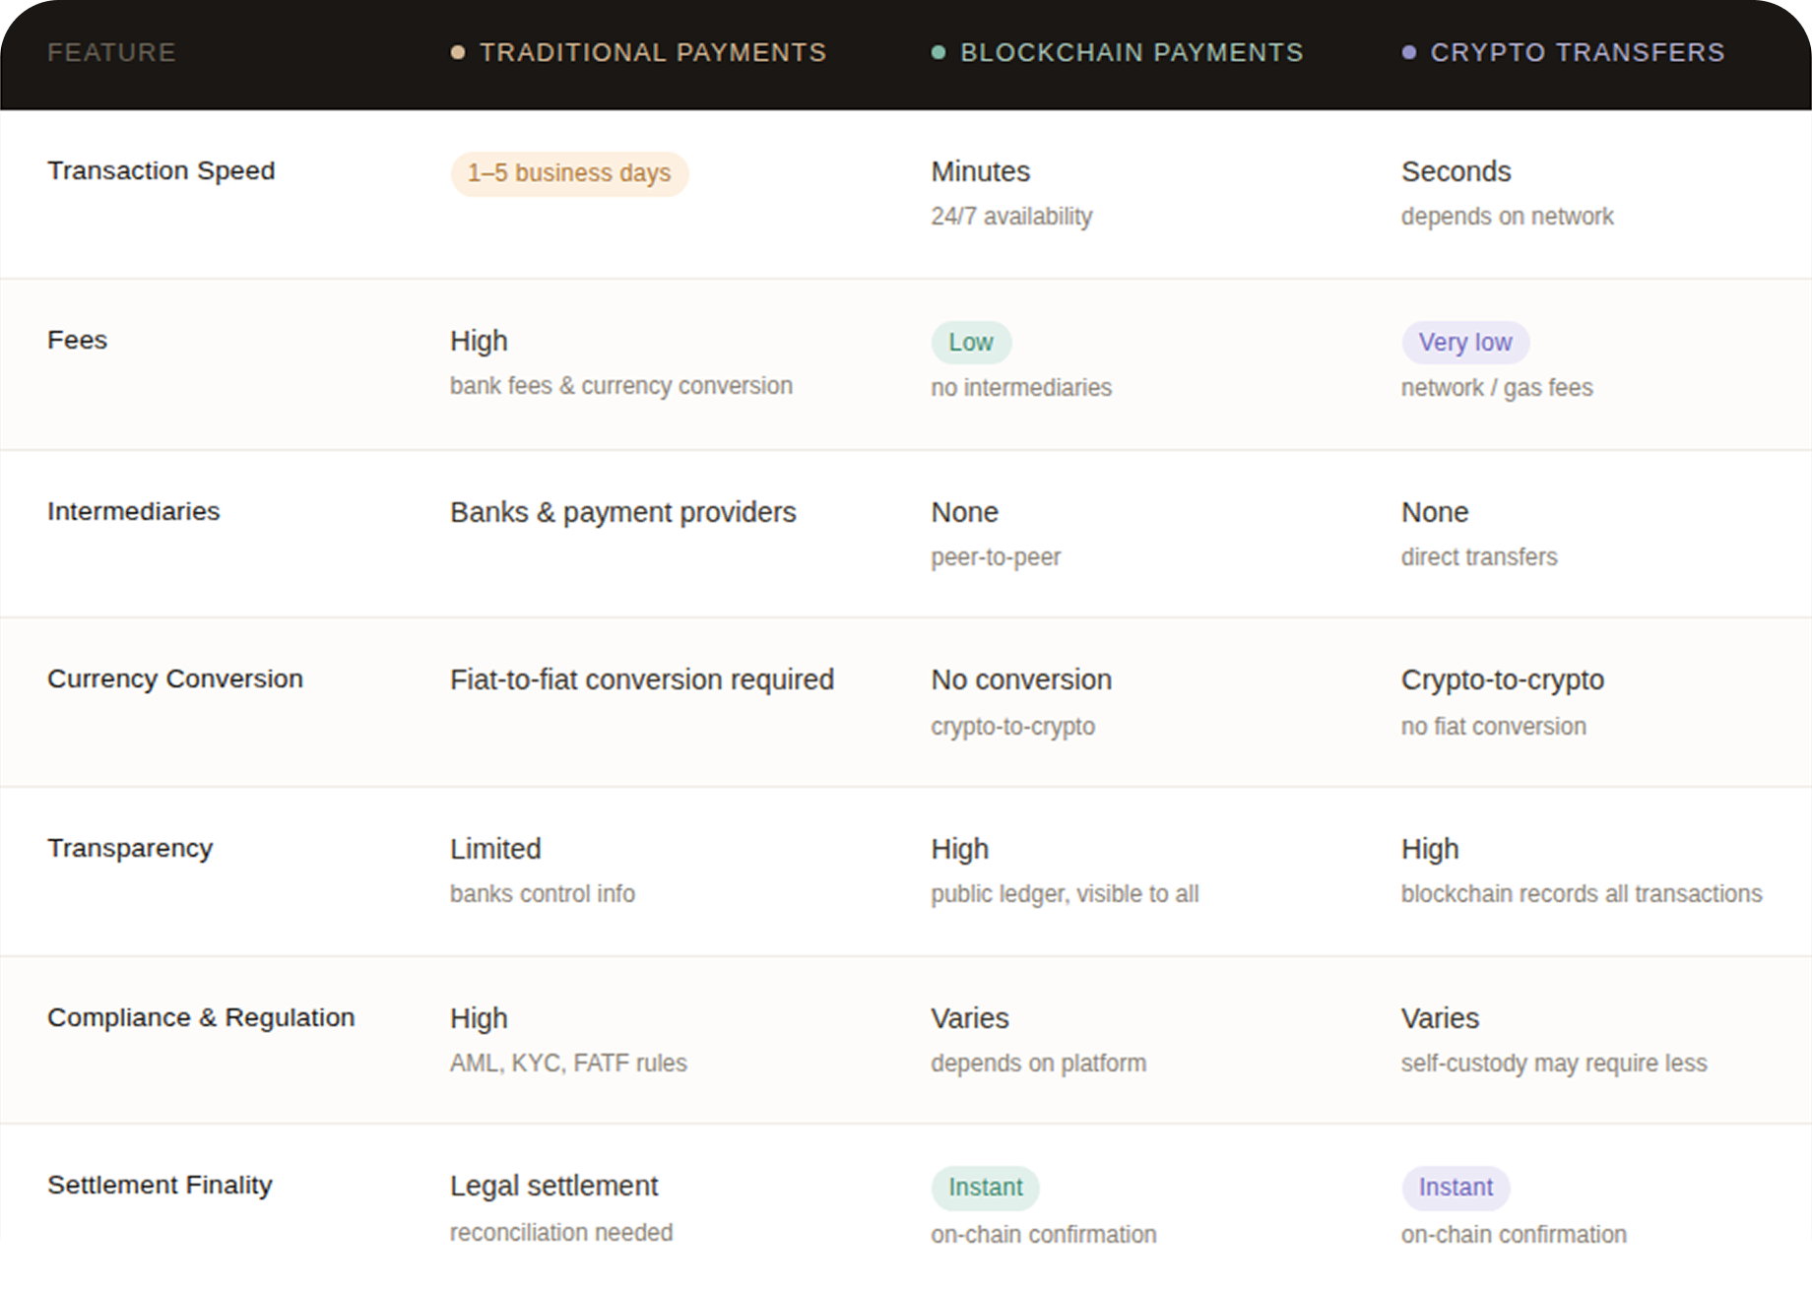Image resolution: width=1812 pixels, height=1290 pixels.
Task: Select the green 'Instant' settlement badge
Action: coord(985,1187)
